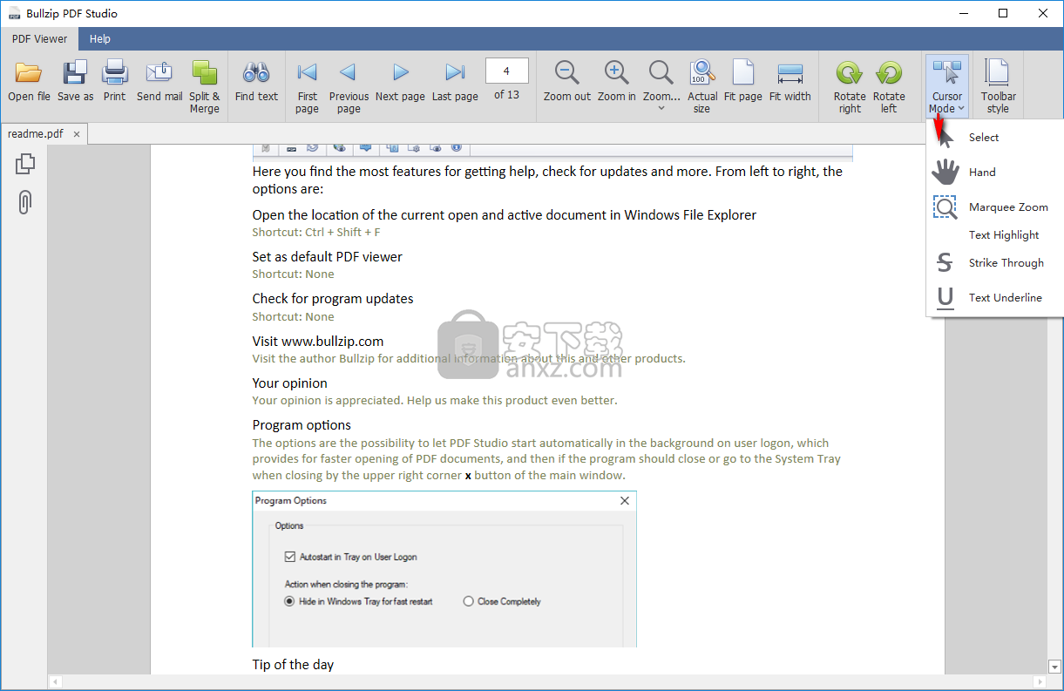Rotate right the page
This screenshot has width=1064, height=691.
click(850, 86)
